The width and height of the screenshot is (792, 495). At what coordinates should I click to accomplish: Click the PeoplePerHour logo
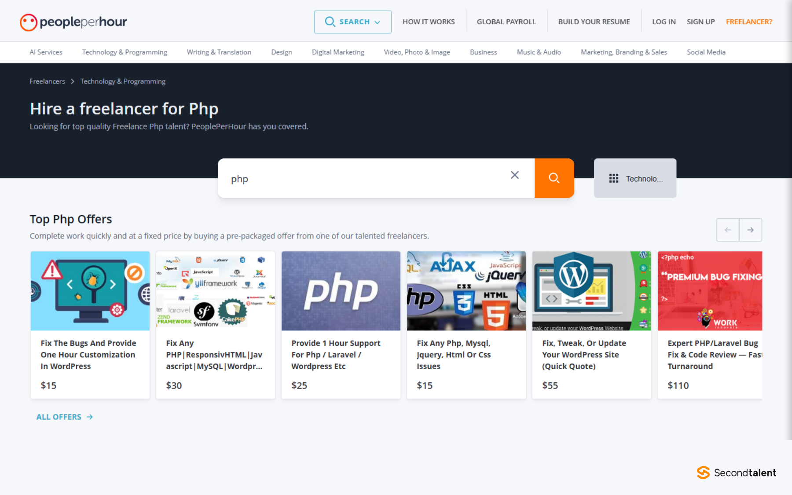pos(73,22)
